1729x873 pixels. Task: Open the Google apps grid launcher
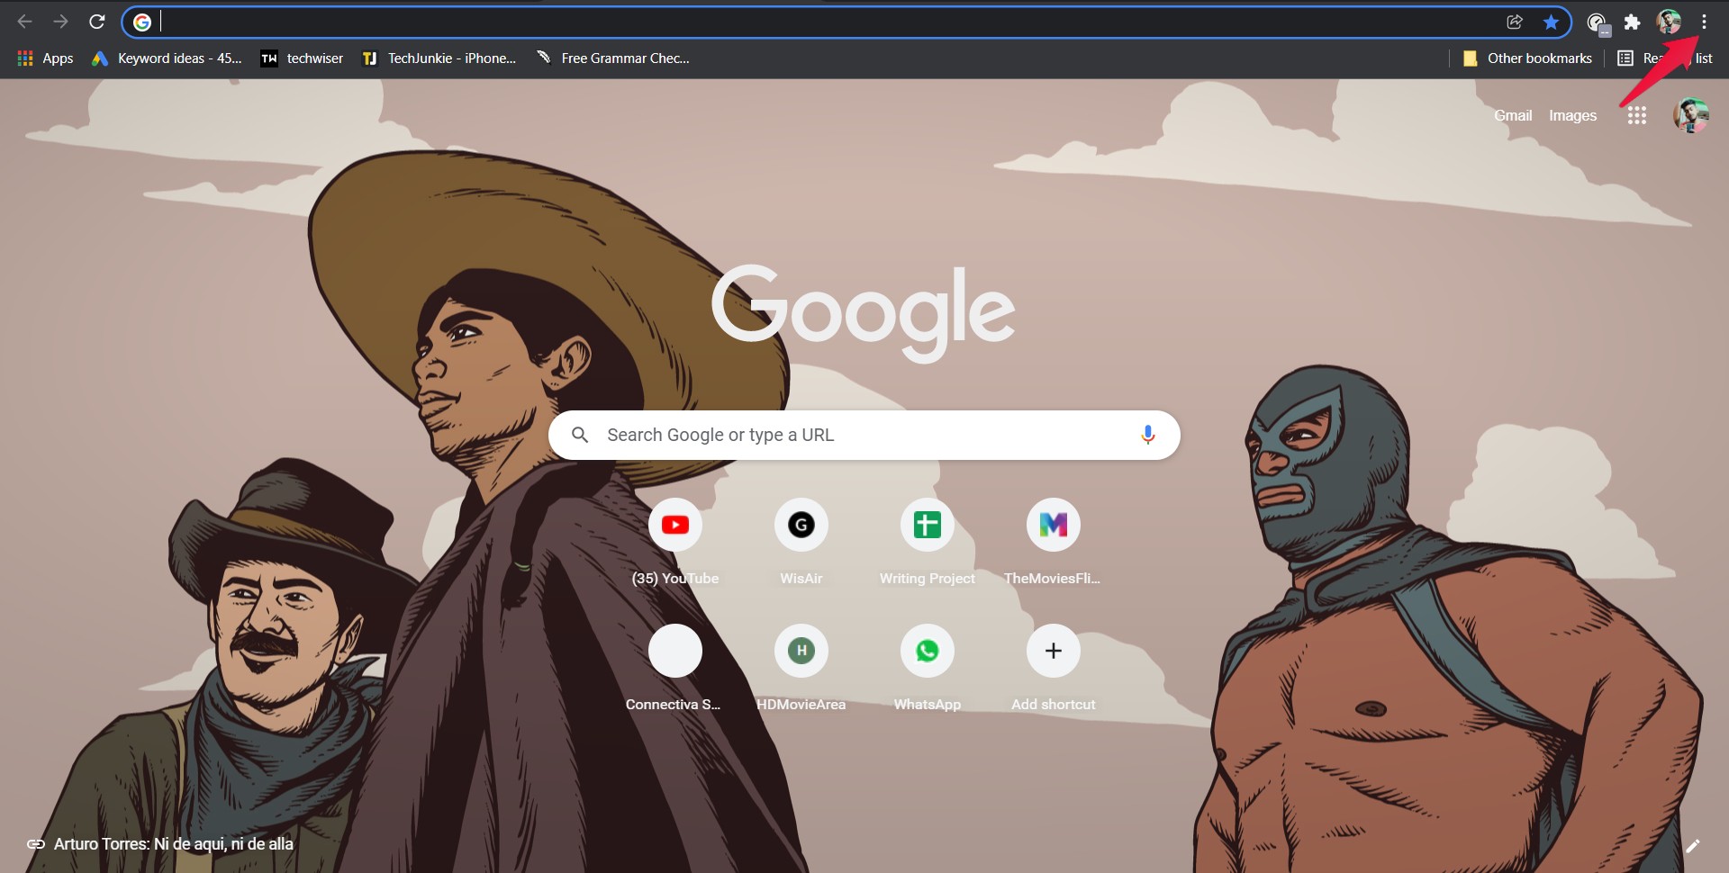pyautogui.click(x=1637, y=115)
